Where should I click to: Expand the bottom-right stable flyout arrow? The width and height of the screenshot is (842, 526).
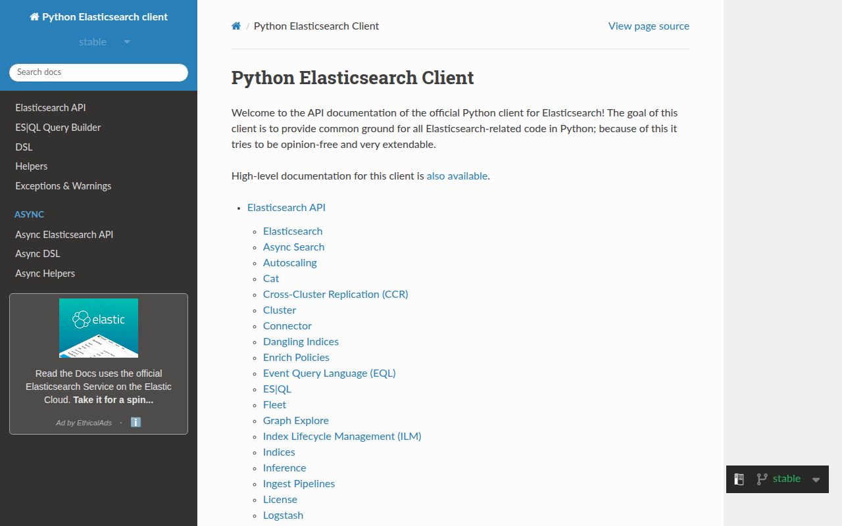(x=816, y=480)
